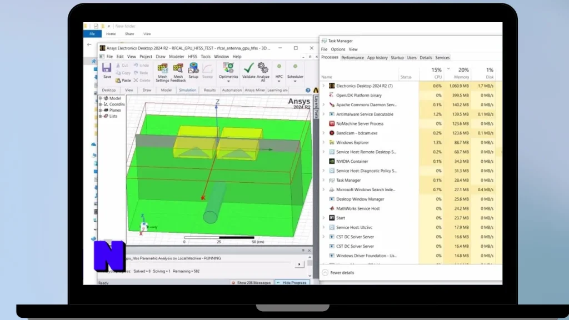
Task: Expand the Model tree node
Action: [101, 98]
